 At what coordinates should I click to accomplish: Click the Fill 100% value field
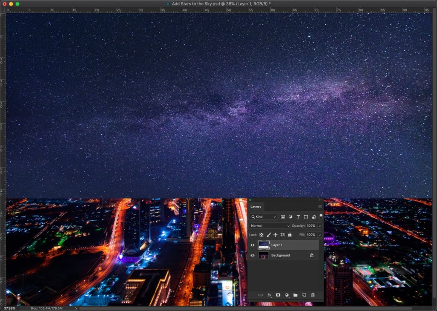pos(311,235)
